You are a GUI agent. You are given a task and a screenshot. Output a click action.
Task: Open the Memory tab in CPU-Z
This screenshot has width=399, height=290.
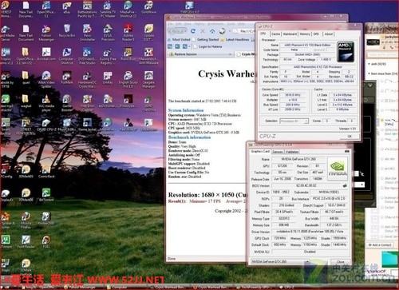tap(305, 34)
